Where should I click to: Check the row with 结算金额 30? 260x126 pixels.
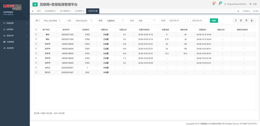[36, 49]
